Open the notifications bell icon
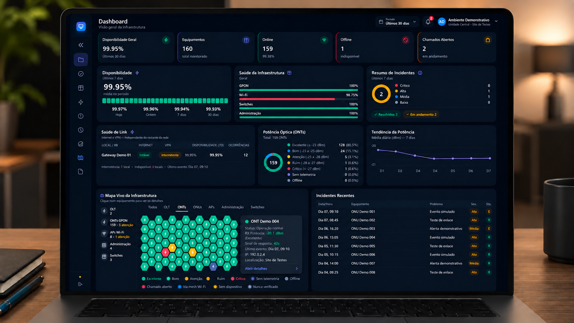Image resolution: width=574 pixels, height=323 pixels. click(428, 22)
